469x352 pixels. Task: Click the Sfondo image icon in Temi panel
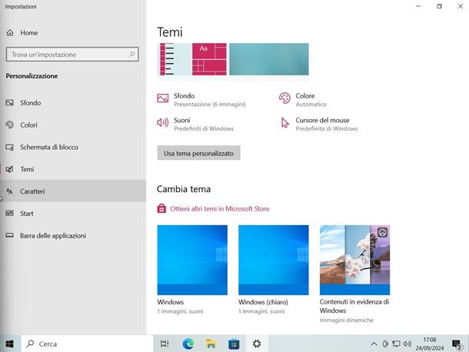(163, 98)
